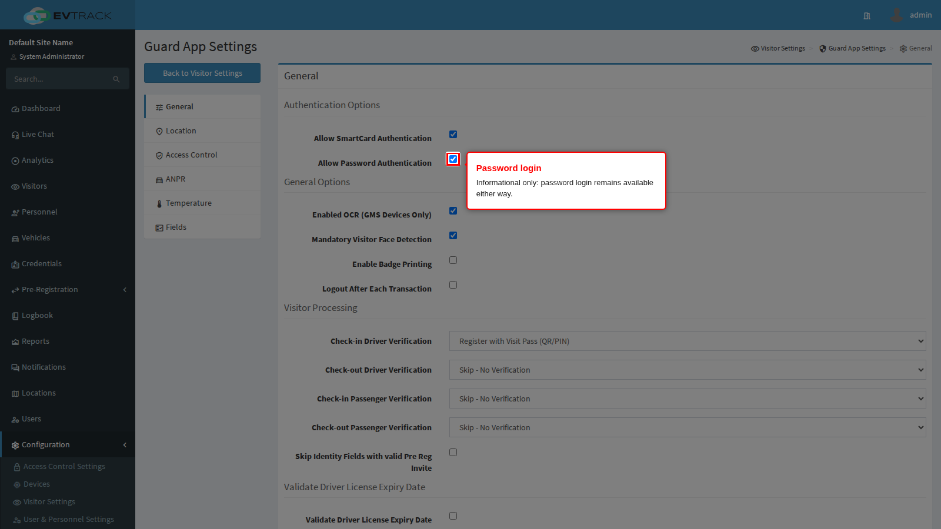Click Back to Visitor Settings button

click(202, 73)
